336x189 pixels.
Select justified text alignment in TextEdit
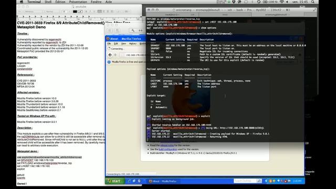click(112, 12)
